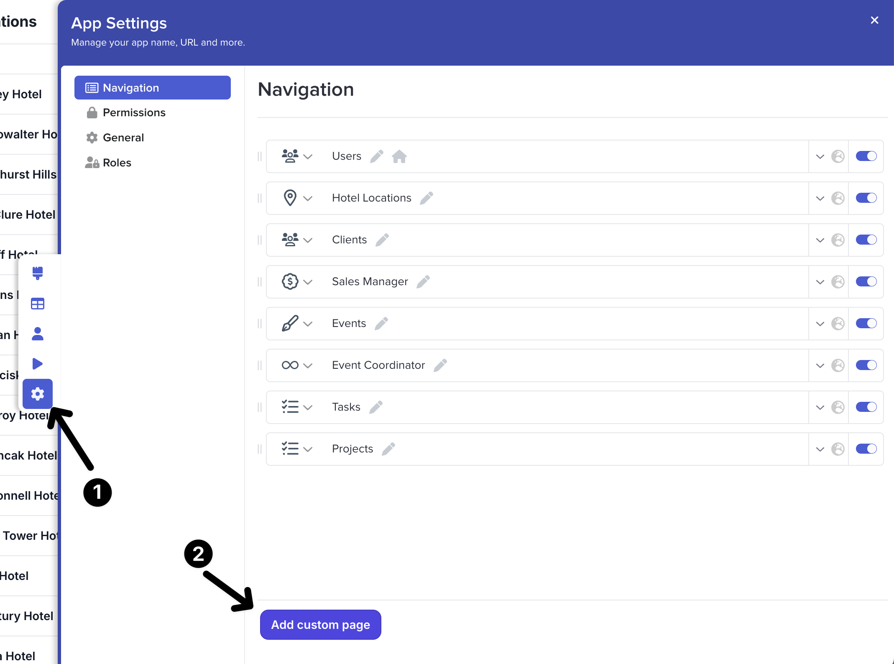Expand the Tasks row right chevron

(x=820, y=408)
